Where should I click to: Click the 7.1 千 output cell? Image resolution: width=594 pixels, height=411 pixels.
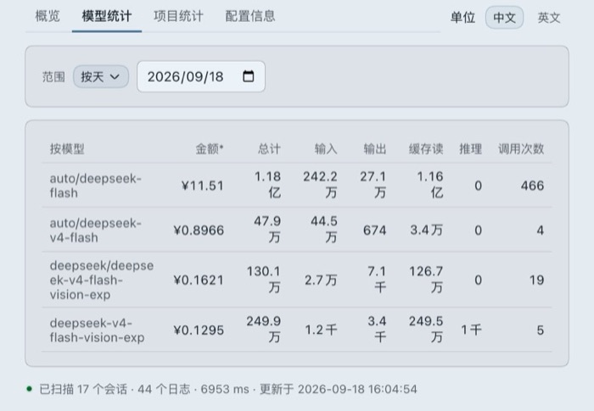(x=377, y=280)
